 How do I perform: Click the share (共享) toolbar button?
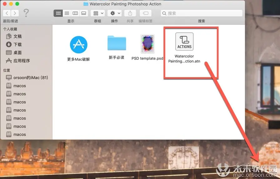click(x=130, y=13)
